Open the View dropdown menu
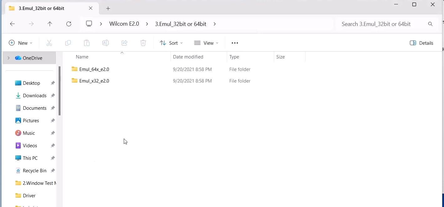 click(x=206, y=43)
